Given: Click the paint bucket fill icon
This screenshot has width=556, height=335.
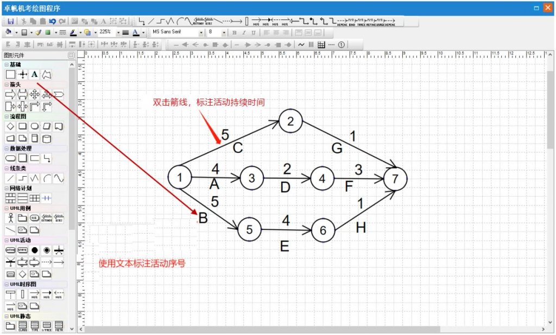Looking at the screenshot, I should tap(9, 32).
